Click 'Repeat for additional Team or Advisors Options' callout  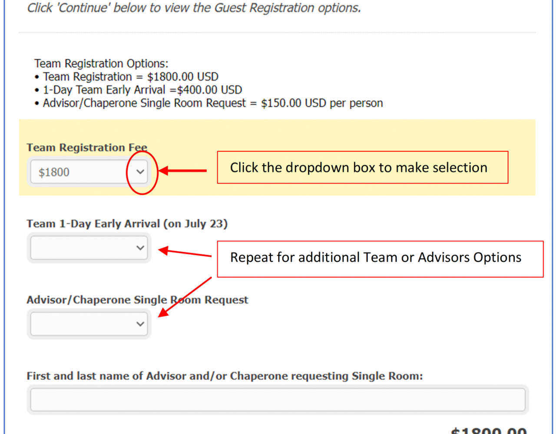380,259
